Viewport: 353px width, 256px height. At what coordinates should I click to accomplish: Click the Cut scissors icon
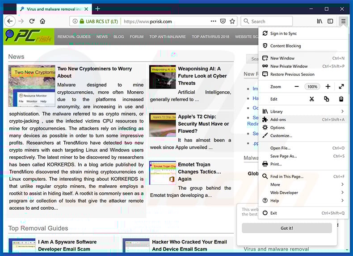tap(311, 99)
